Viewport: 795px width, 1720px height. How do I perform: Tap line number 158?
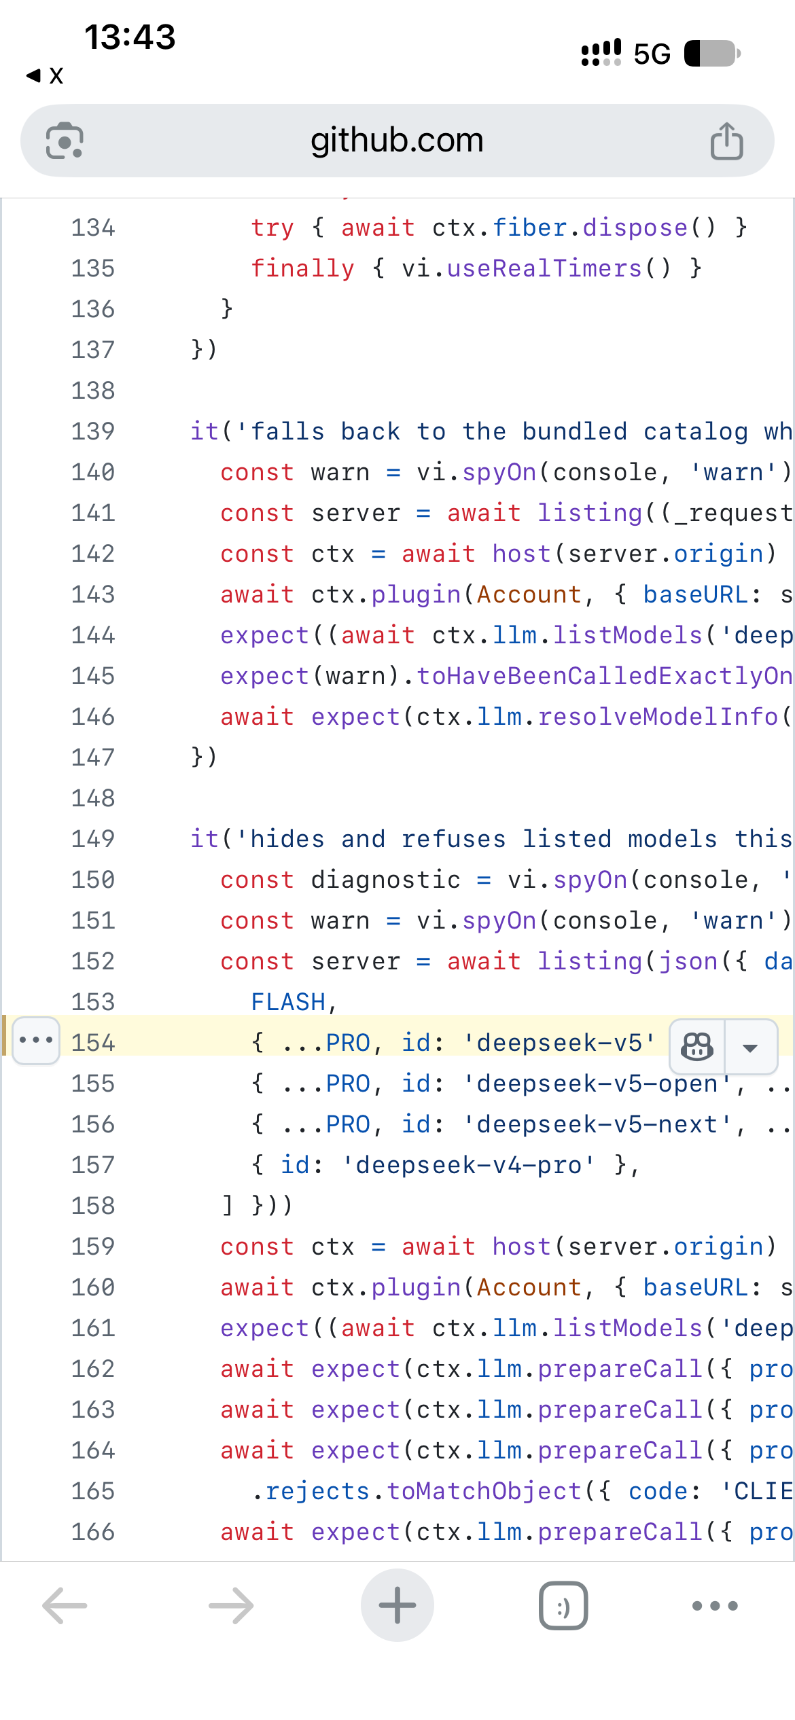click(93, 1206)
